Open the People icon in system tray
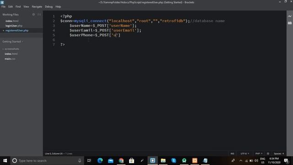The image size is (293, 165). pos(233,160)
